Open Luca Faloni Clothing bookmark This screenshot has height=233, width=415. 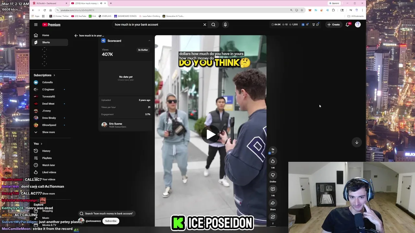click(x=150, y=16)
